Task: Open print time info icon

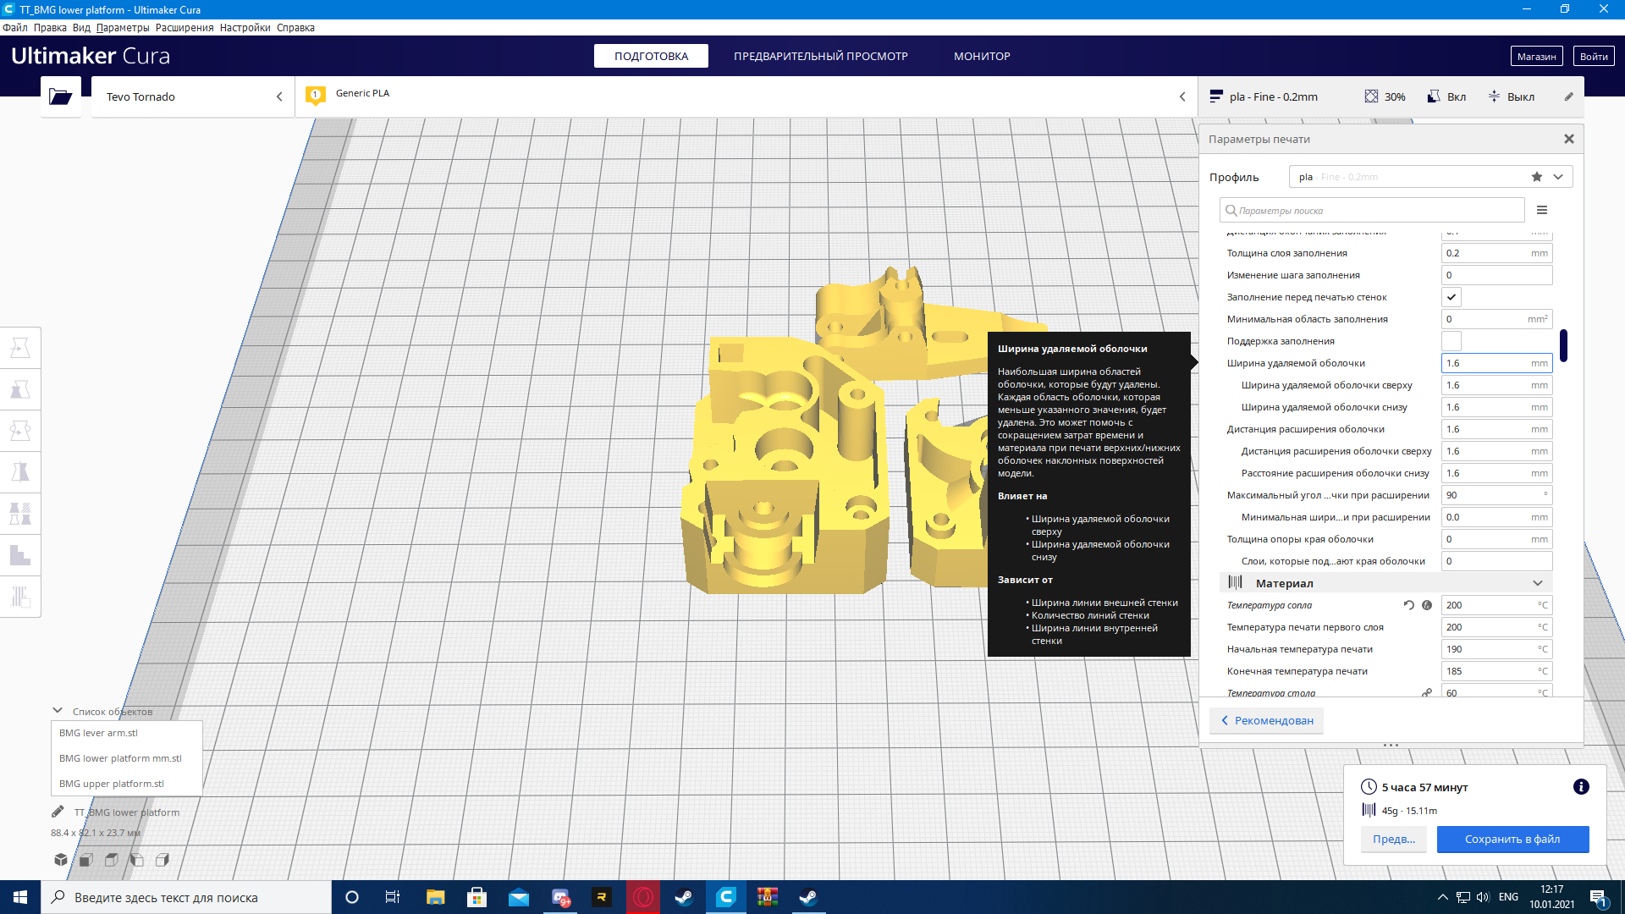Action: coord(1580,787)
